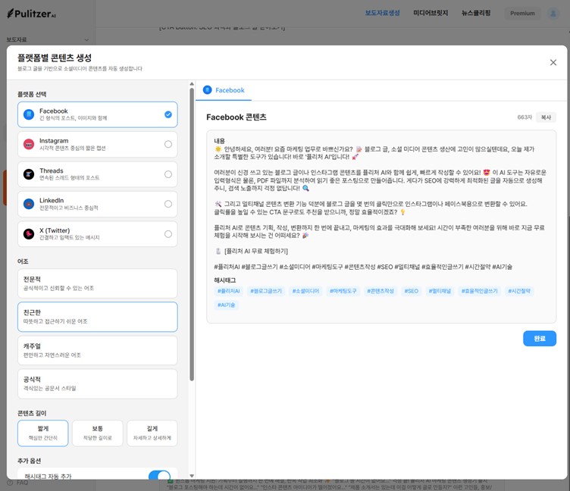Set content length to 길게
Image resolution: width=570 pixels, height=491 pixels.
(152, 433)
